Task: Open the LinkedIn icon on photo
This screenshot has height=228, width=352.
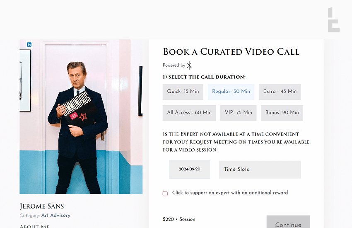Action: [29, 44]
